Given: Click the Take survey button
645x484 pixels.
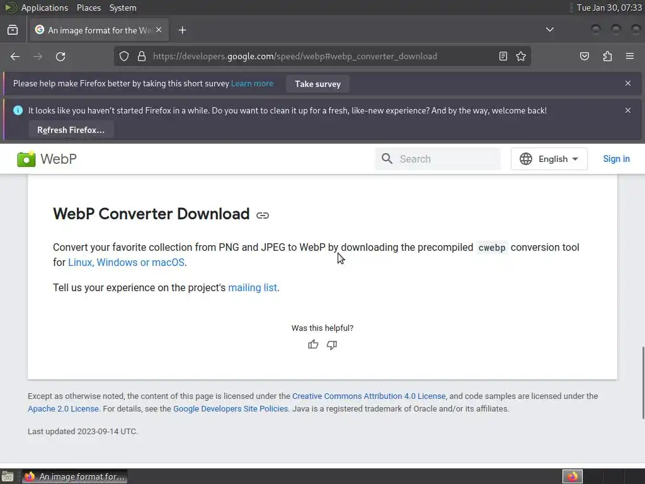Looking at the screenshot, I should 317,84.
